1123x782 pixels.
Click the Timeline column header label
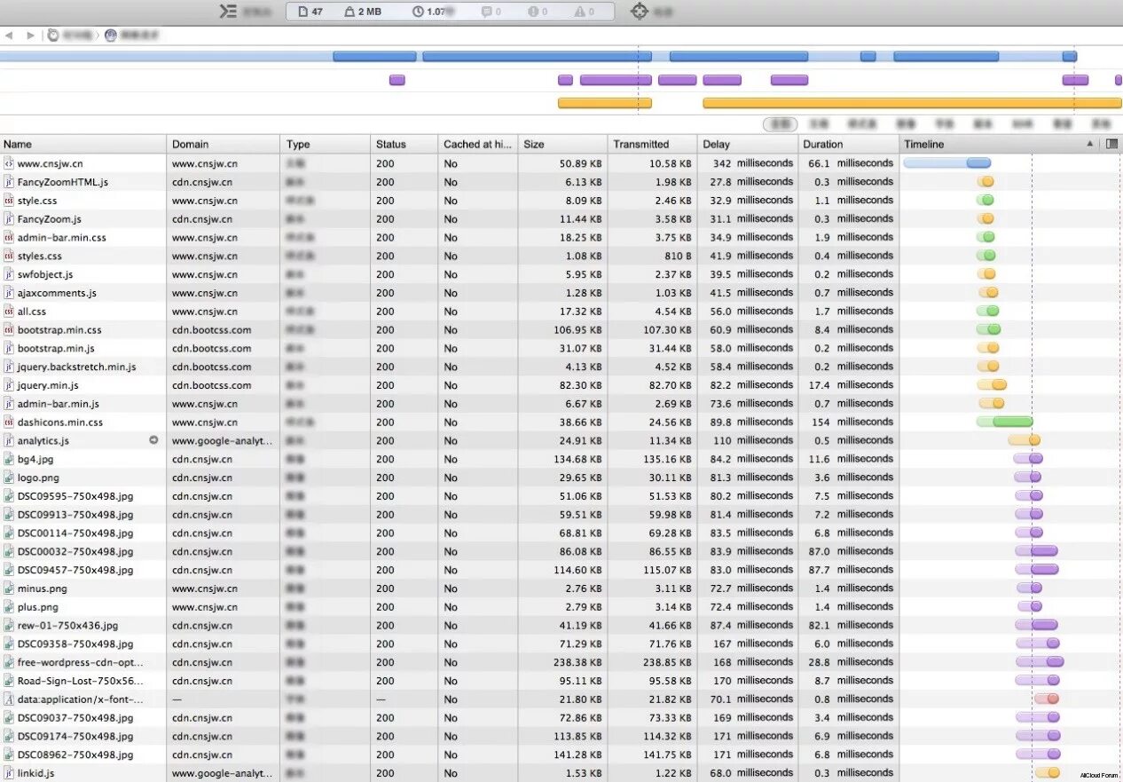point(923,144)
